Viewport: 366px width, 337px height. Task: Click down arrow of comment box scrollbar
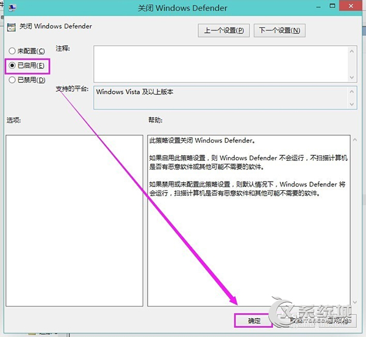pos(352,77)
